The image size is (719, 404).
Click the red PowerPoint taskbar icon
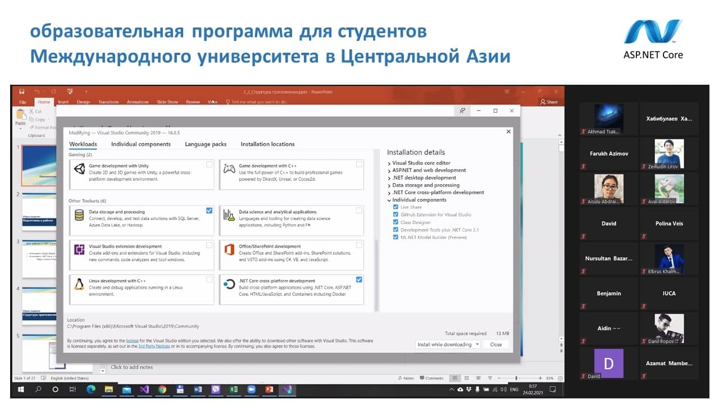pyautogui.click(x=269, y=389)
